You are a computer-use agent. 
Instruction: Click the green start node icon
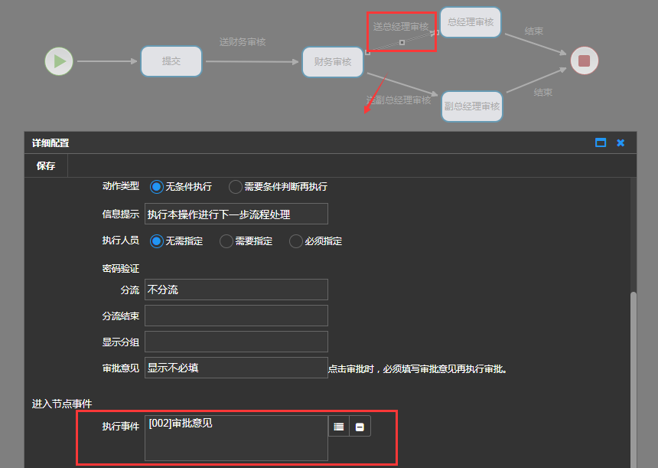point(59,61)
